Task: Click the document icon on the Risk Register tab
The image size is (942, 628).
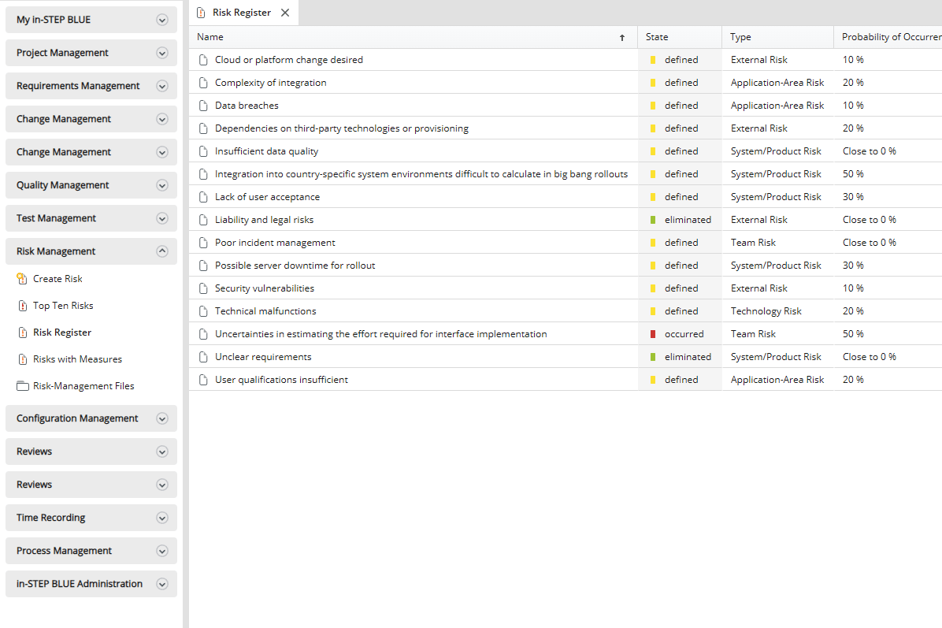Action: click(201, 13)
